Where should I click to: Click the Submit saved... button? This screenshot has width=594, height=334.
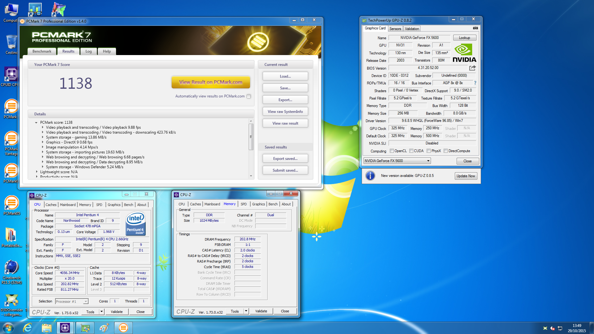click(285, 170)
